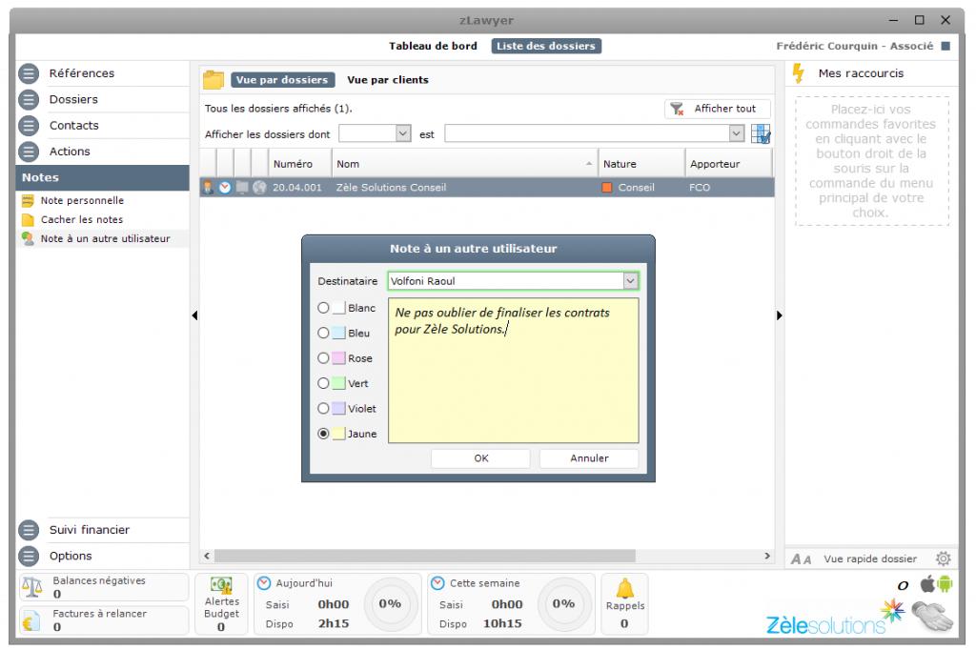
Task: Click the settings gear near Vue rapide dossier
Action: coord(943,559)
